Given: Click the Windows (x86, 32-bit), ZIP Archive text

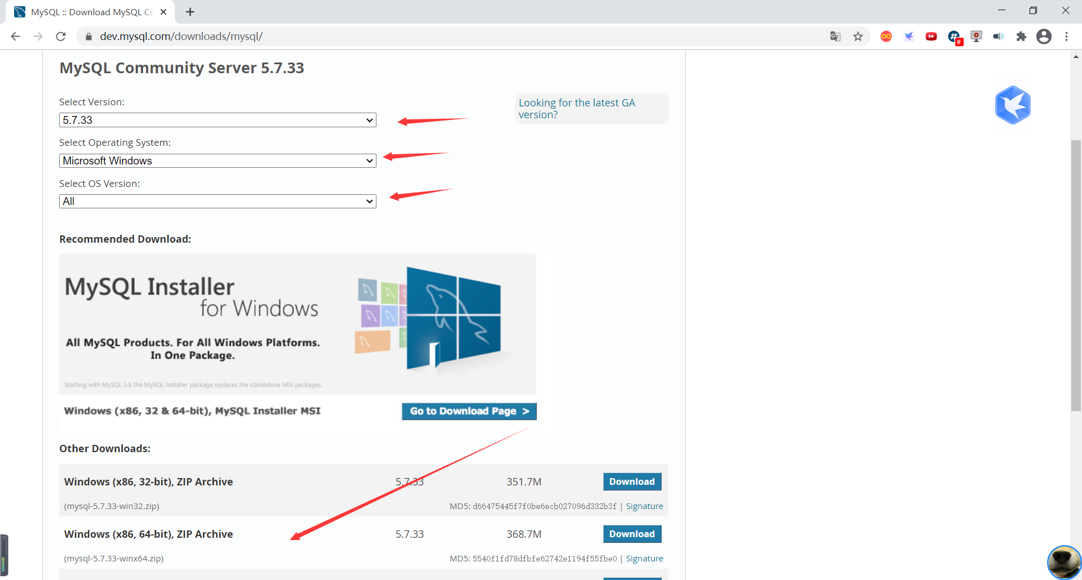Looking at the screenshot, I should coord(148,481).
